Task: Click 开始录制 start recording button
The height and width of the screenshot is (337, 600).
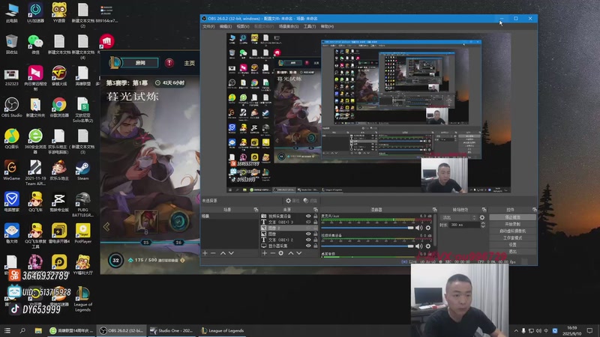Action: 513,224
